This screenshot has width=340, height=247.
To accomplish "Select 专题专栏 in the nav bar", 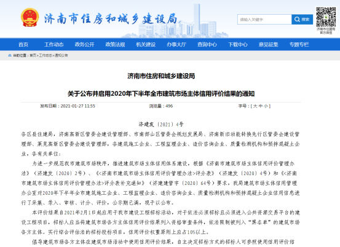I will click(x=299, y=44).
